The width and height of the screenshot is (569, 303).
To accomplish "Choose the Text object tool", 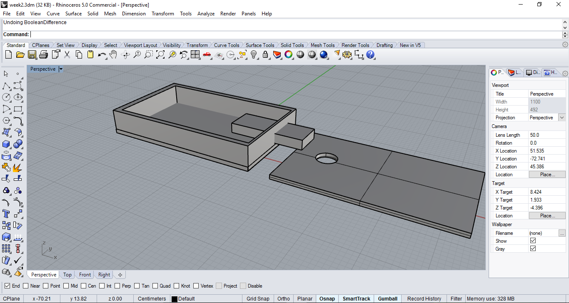I will (x=6, y=214).
